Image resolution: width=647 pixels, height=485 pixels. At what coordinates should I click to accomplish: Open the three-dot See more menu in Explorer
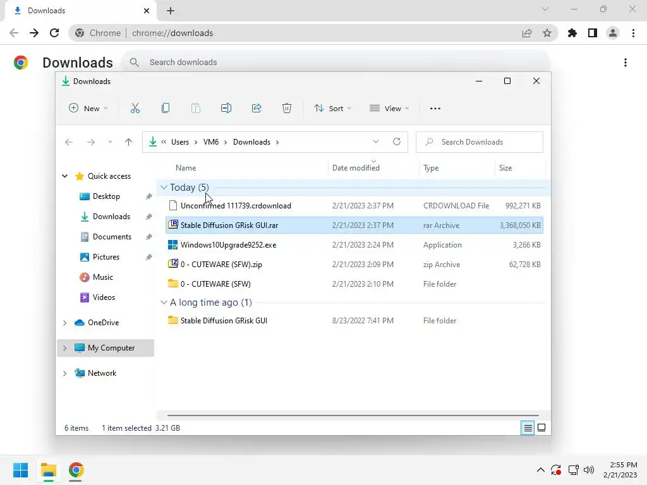435,109
